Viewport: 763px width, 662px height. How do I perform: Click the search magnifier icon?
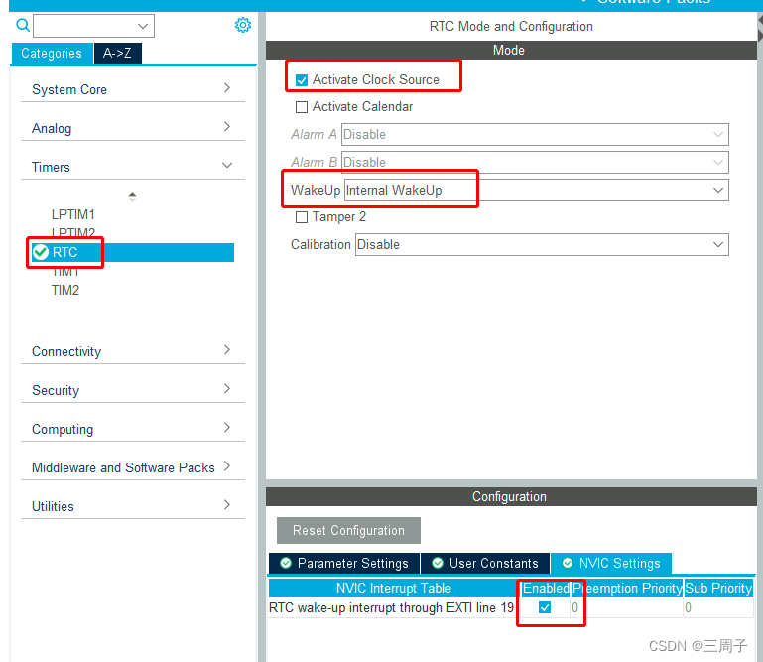point(23,25)
